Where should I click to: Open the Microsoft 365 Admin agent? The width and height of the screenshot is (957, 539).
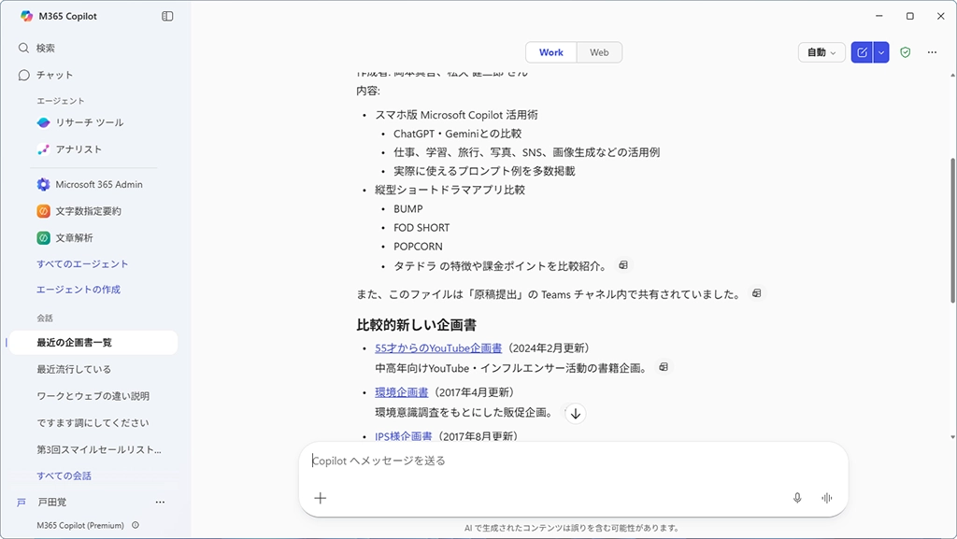coord(98,184)
